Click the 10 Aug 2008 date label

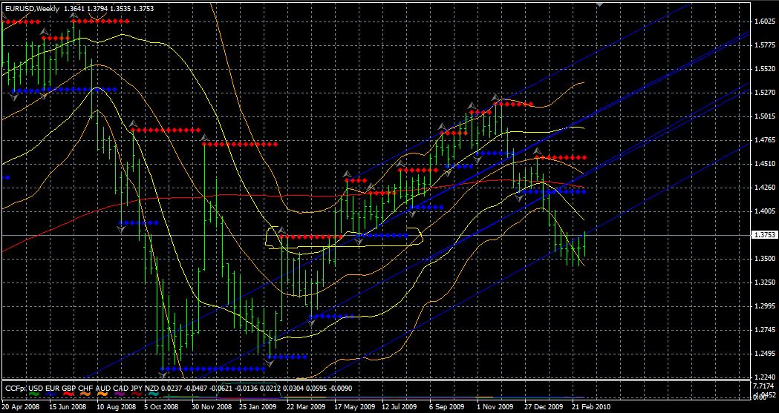(116, 406)
